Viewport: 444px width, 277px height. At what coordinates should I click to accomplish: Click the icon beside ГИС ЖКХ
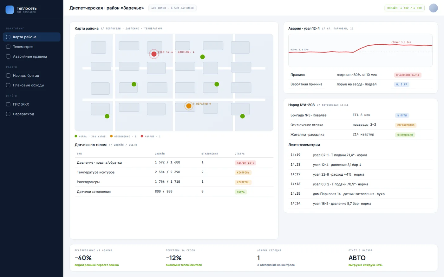(x=8, y=104)
